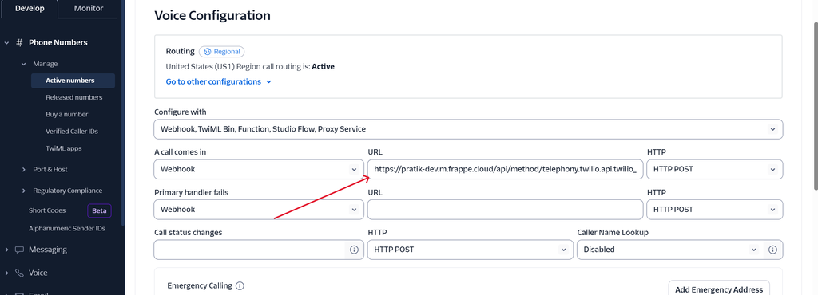Click the Add Emergency Address button
818x295 pixels.
[x=719, y=289]
